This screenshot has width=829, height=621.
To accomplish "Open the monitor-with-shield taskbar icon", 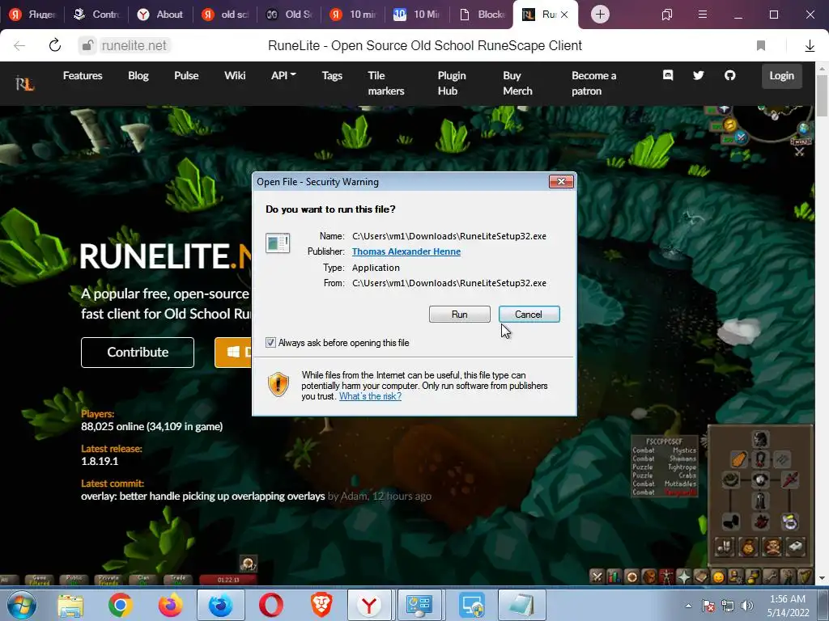I will (470, 605).
